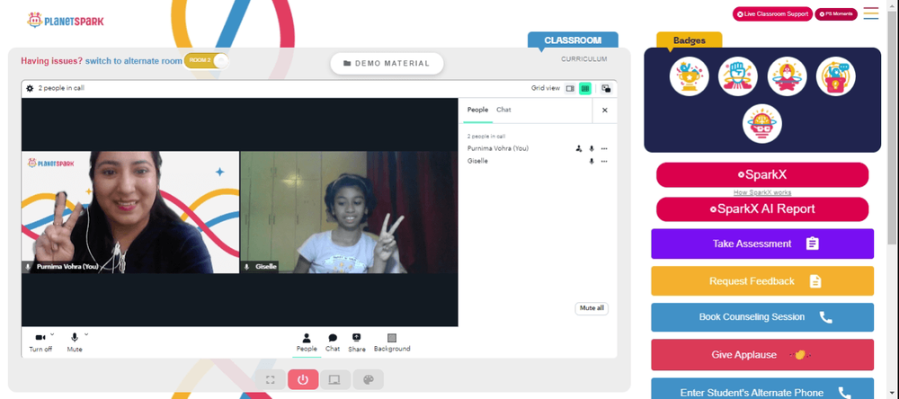This screenshot has height=399, width=899.
Task: Open the call settings gear icon
Action: point(30,88)
